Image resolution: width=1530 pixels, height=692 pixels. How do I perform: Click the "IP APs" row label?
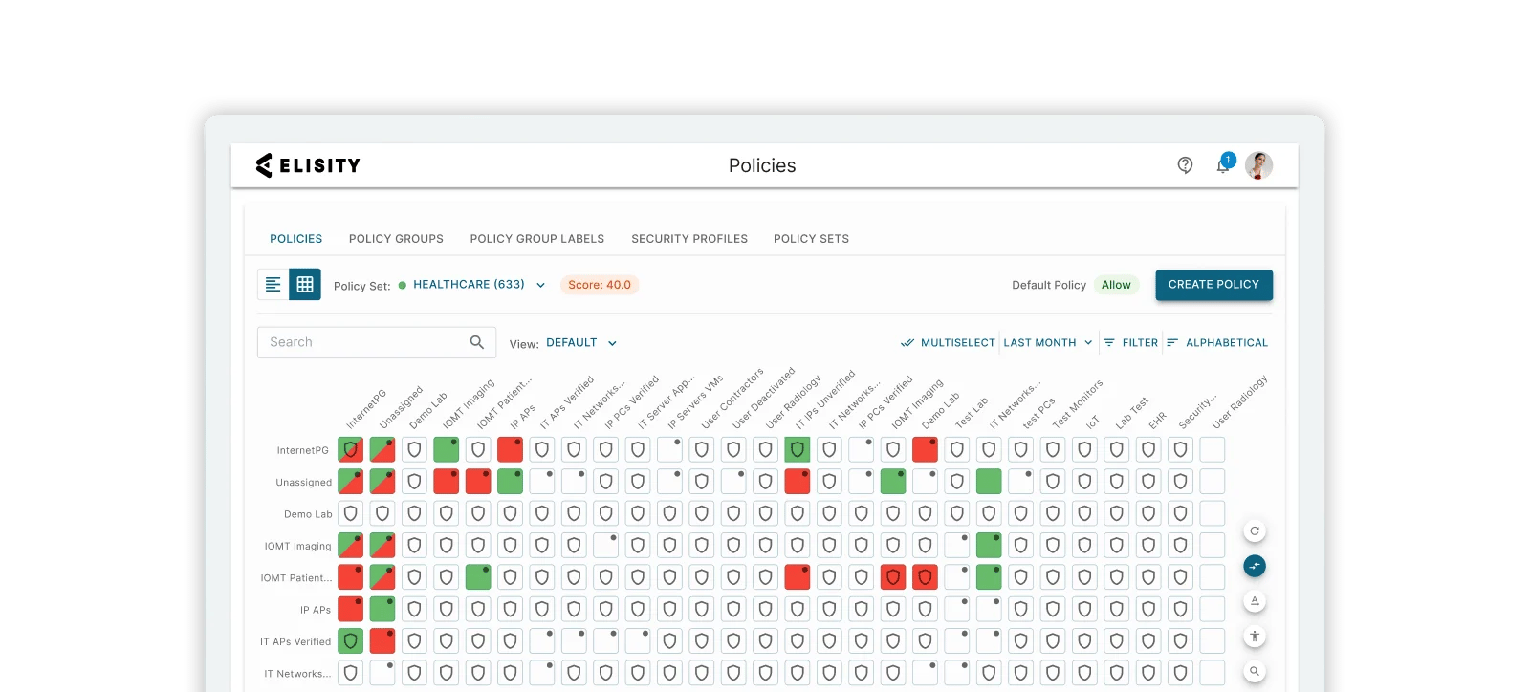(x=316, y=610)
